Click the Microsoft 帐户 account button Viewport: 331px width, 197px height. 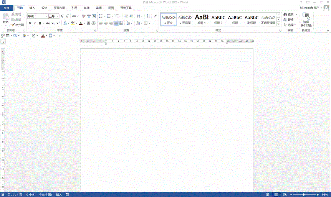click(x=311, y=8)
